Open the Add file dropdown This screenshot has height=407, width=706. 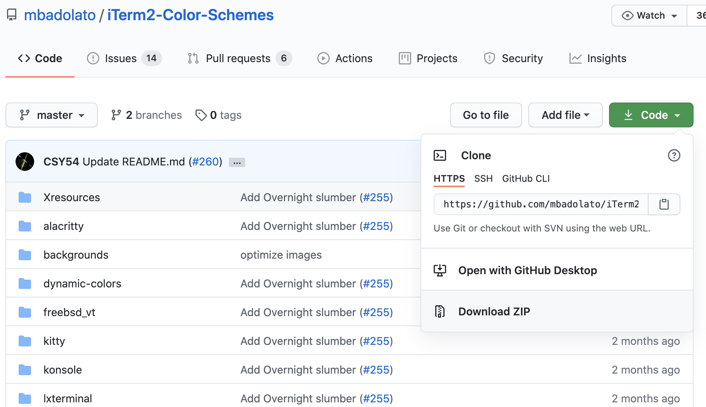coord(566,115)
